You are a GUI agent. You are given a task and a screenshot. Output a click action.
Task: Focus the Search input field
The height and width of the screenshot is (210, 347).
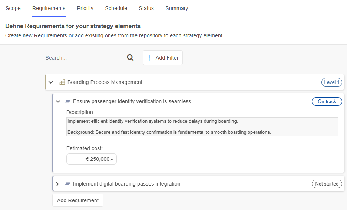(85, 58)
